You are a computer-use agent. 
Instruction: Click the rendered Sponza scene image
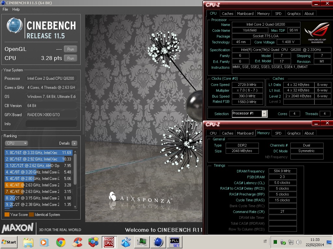(144, 118)
